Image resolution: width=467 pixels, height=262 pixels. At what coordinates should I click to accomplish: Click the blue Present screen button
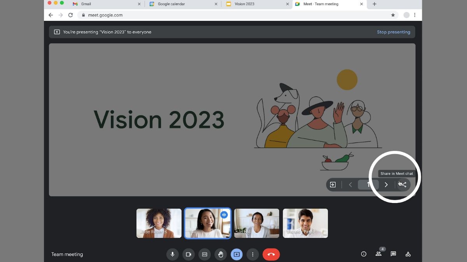point(237,254)
